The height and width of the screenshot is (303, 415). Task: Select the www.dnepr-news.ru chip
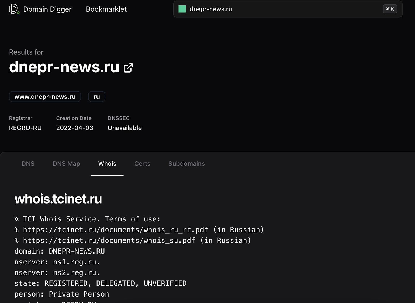click(45, 97)
